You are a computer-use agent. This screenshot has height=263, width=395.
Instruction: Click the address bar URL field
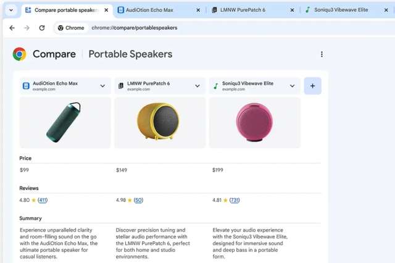[185, 28]
